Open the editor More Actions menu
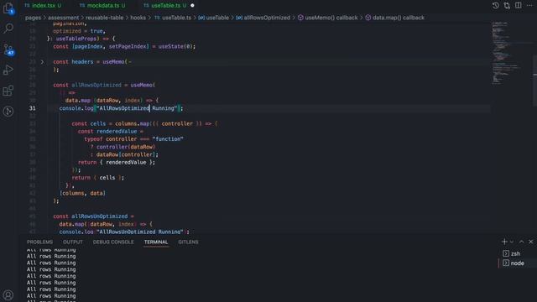This screenshot has height=302, width=537. 529,6
